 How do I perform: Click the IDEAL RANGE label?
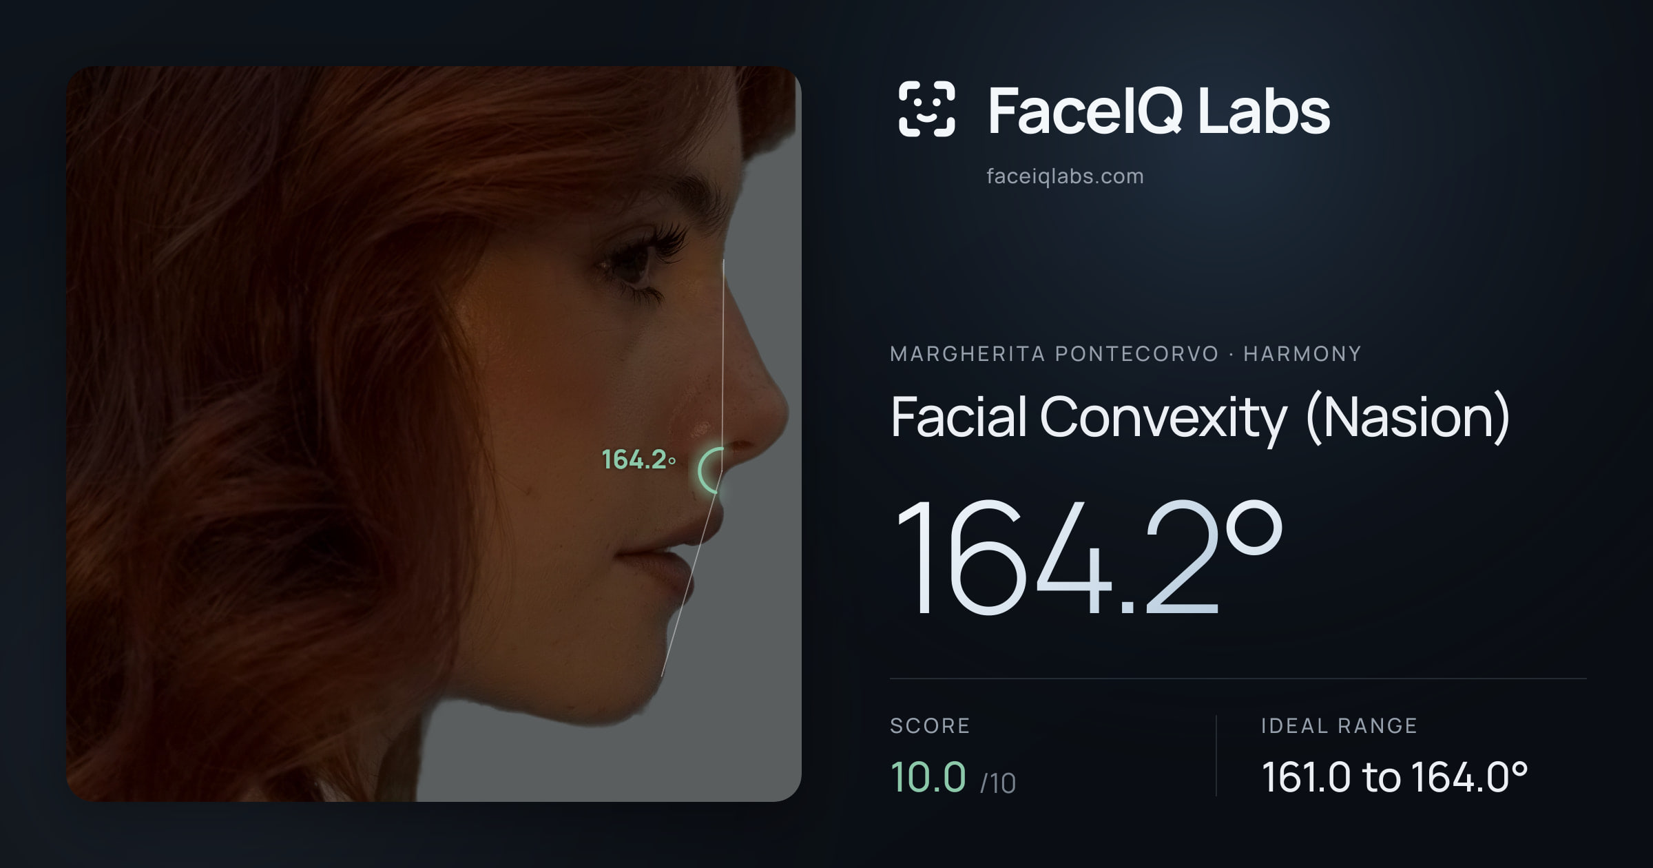[x=1339, y=725]
